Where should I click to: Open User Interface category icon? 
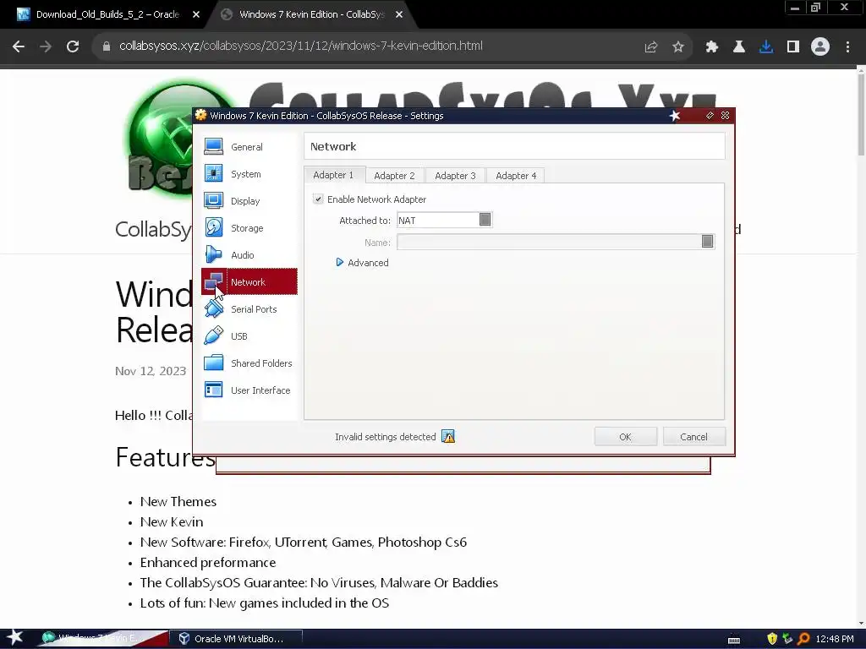pos(213,390)
